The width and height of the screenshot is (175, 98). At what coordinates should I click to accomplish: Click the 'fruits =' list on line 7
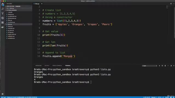pyautogui.click(x=77, y=24)
